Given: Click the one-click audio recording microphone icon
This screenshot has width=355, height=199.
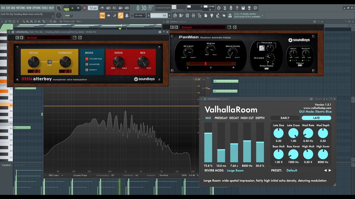Looking at the screenshot, I should [x=231, y=8].
